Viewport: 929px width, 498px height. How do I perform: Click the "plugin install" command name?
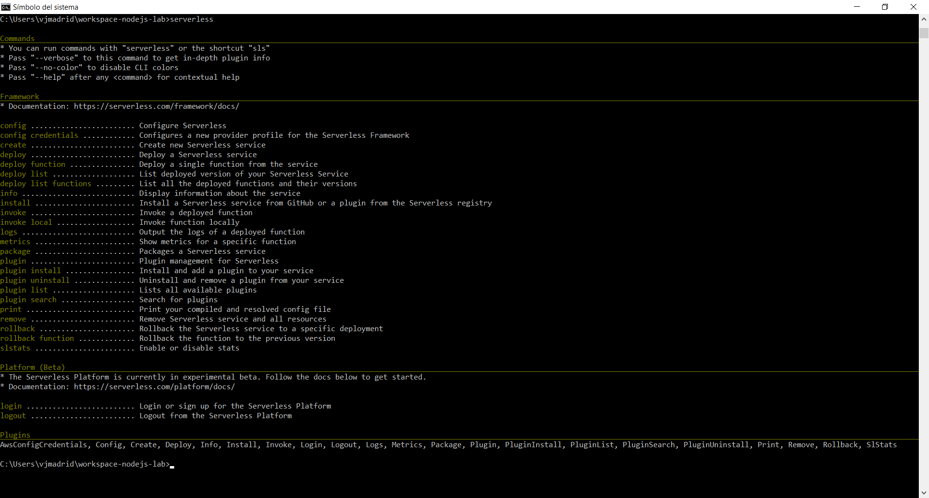pyautogui.click(x=30, y=271)
